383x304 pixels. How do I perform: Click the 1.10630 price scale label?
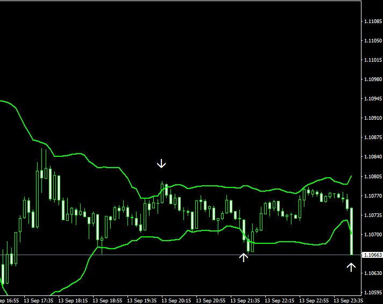373,273
